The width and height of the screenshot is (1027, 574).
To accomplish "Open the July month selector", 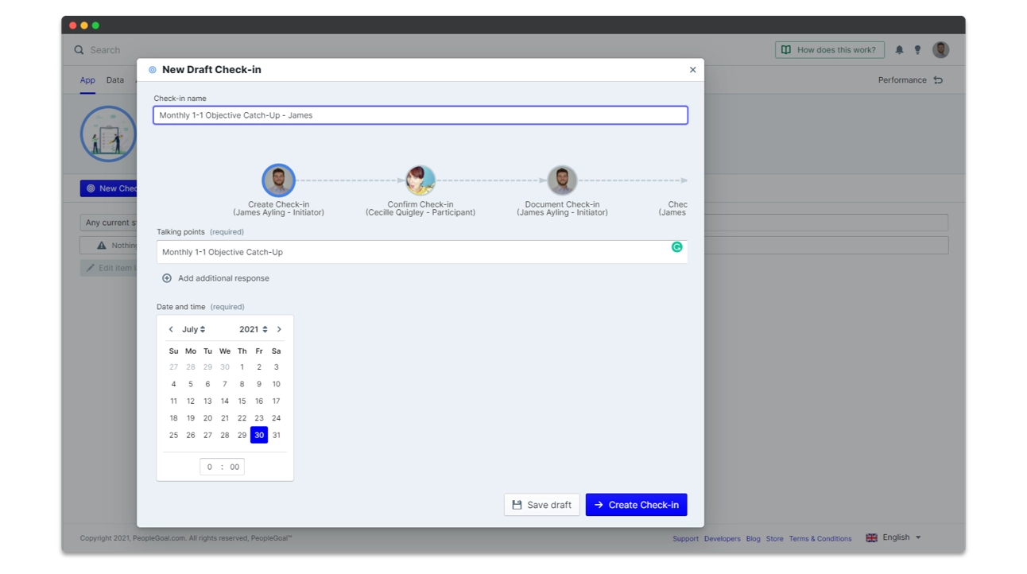I will (192, 328).
